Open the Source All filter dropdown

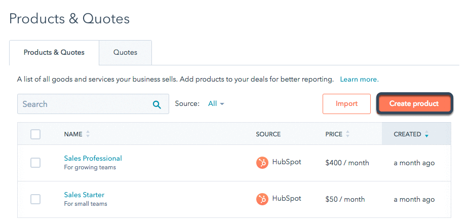point(216,104)
